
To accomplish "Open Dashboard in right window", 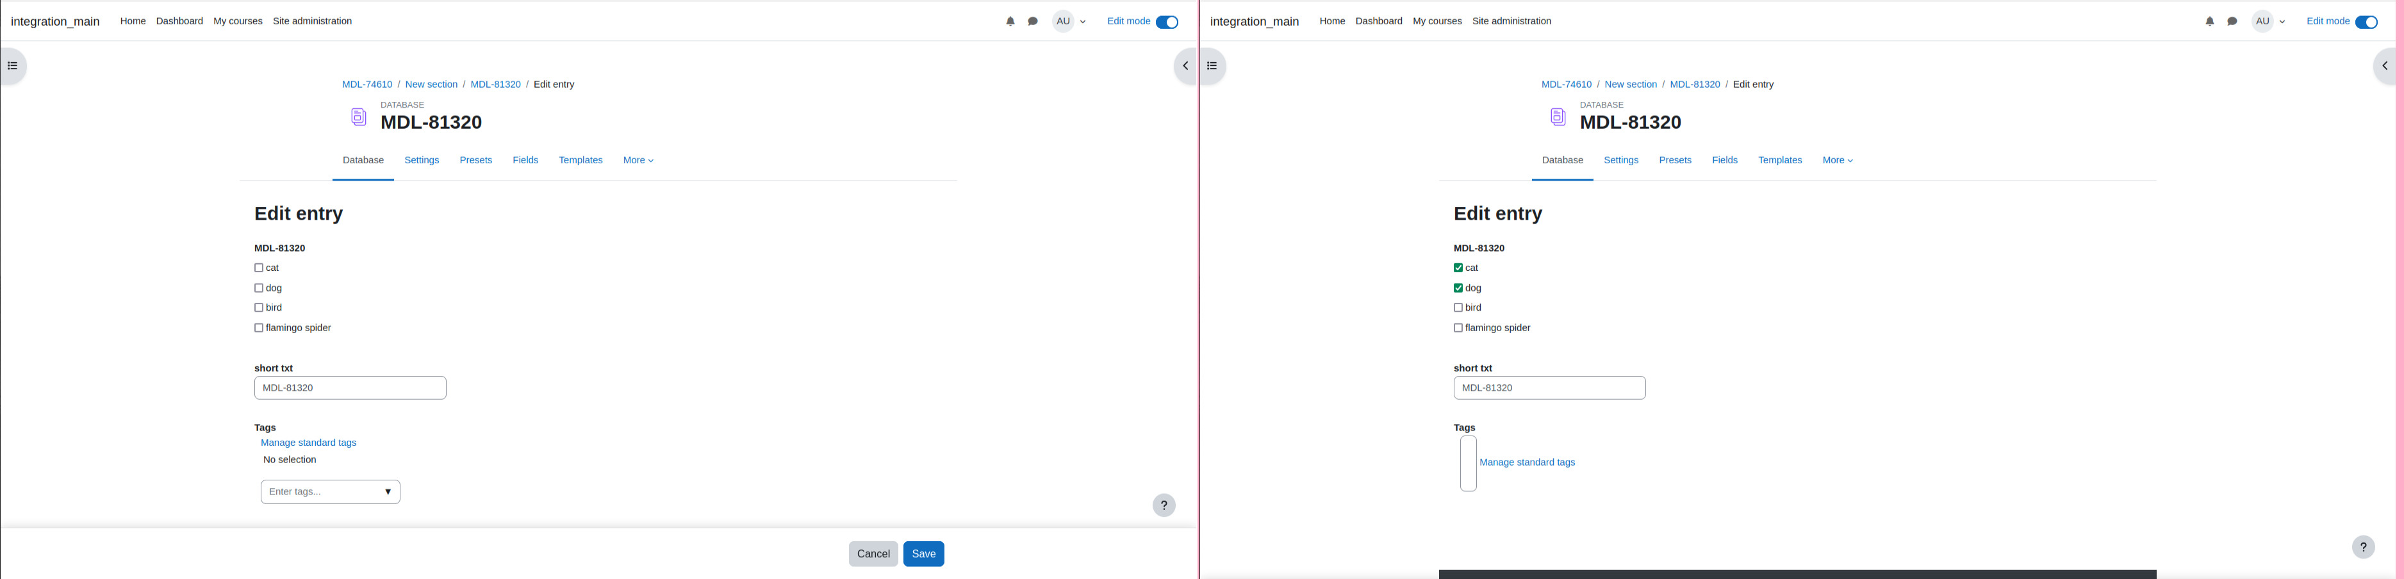I will coord(1378,21).
